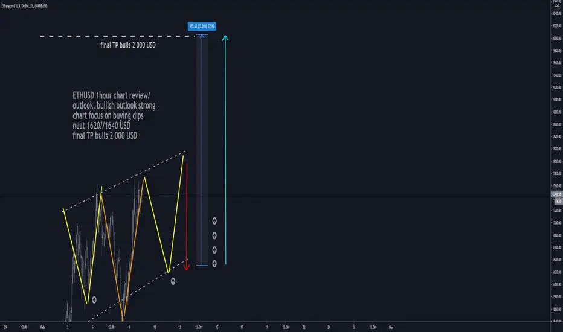Select arrow-up marker beside first yellow trough

click(x=94, y=299)
